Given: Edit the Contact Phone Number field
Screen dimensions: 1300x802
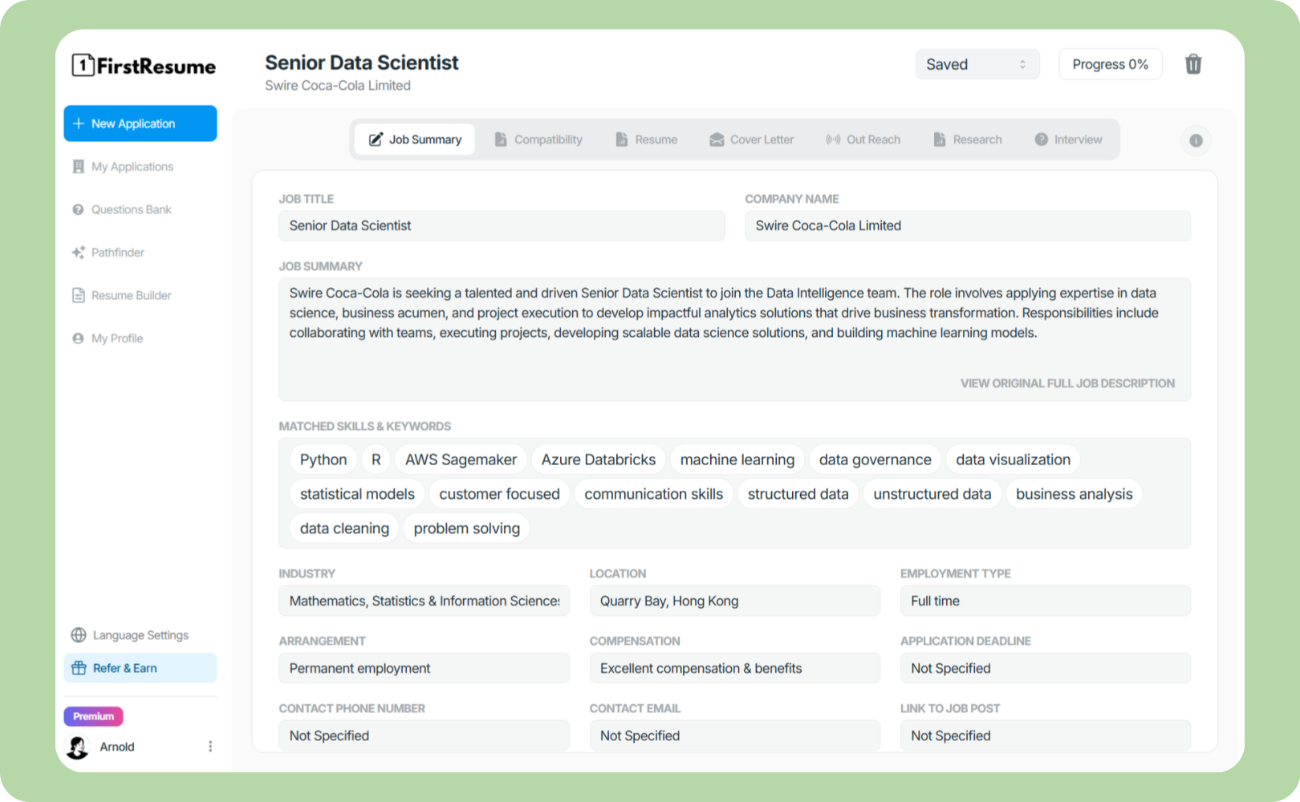Looking at the screenshot, I should pyautogui.click(x=424, y=735).
